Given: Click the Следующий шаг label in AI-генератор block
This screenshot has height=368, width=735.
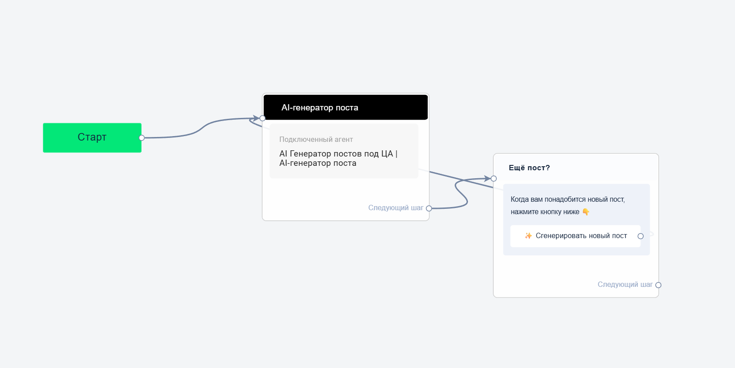Looking at the screenshot, I should tap(395, 208).
